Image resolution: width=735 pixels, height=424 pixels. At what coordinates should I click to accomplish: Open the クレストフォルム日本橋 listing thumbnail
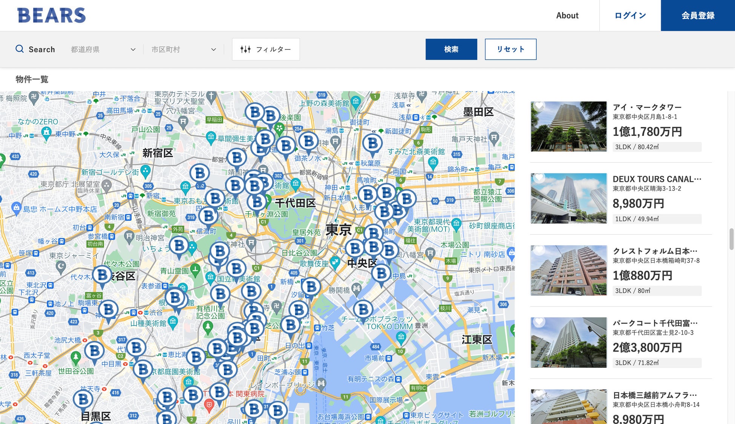[x=568, y=270]
